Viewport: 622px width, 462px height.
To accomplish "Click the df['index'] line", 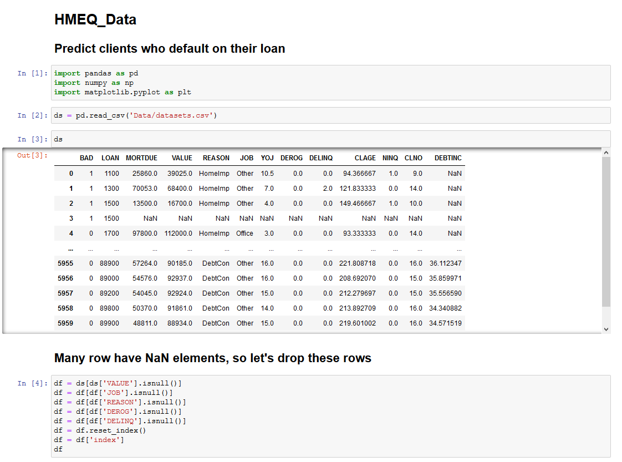I will tap(89, 440).
